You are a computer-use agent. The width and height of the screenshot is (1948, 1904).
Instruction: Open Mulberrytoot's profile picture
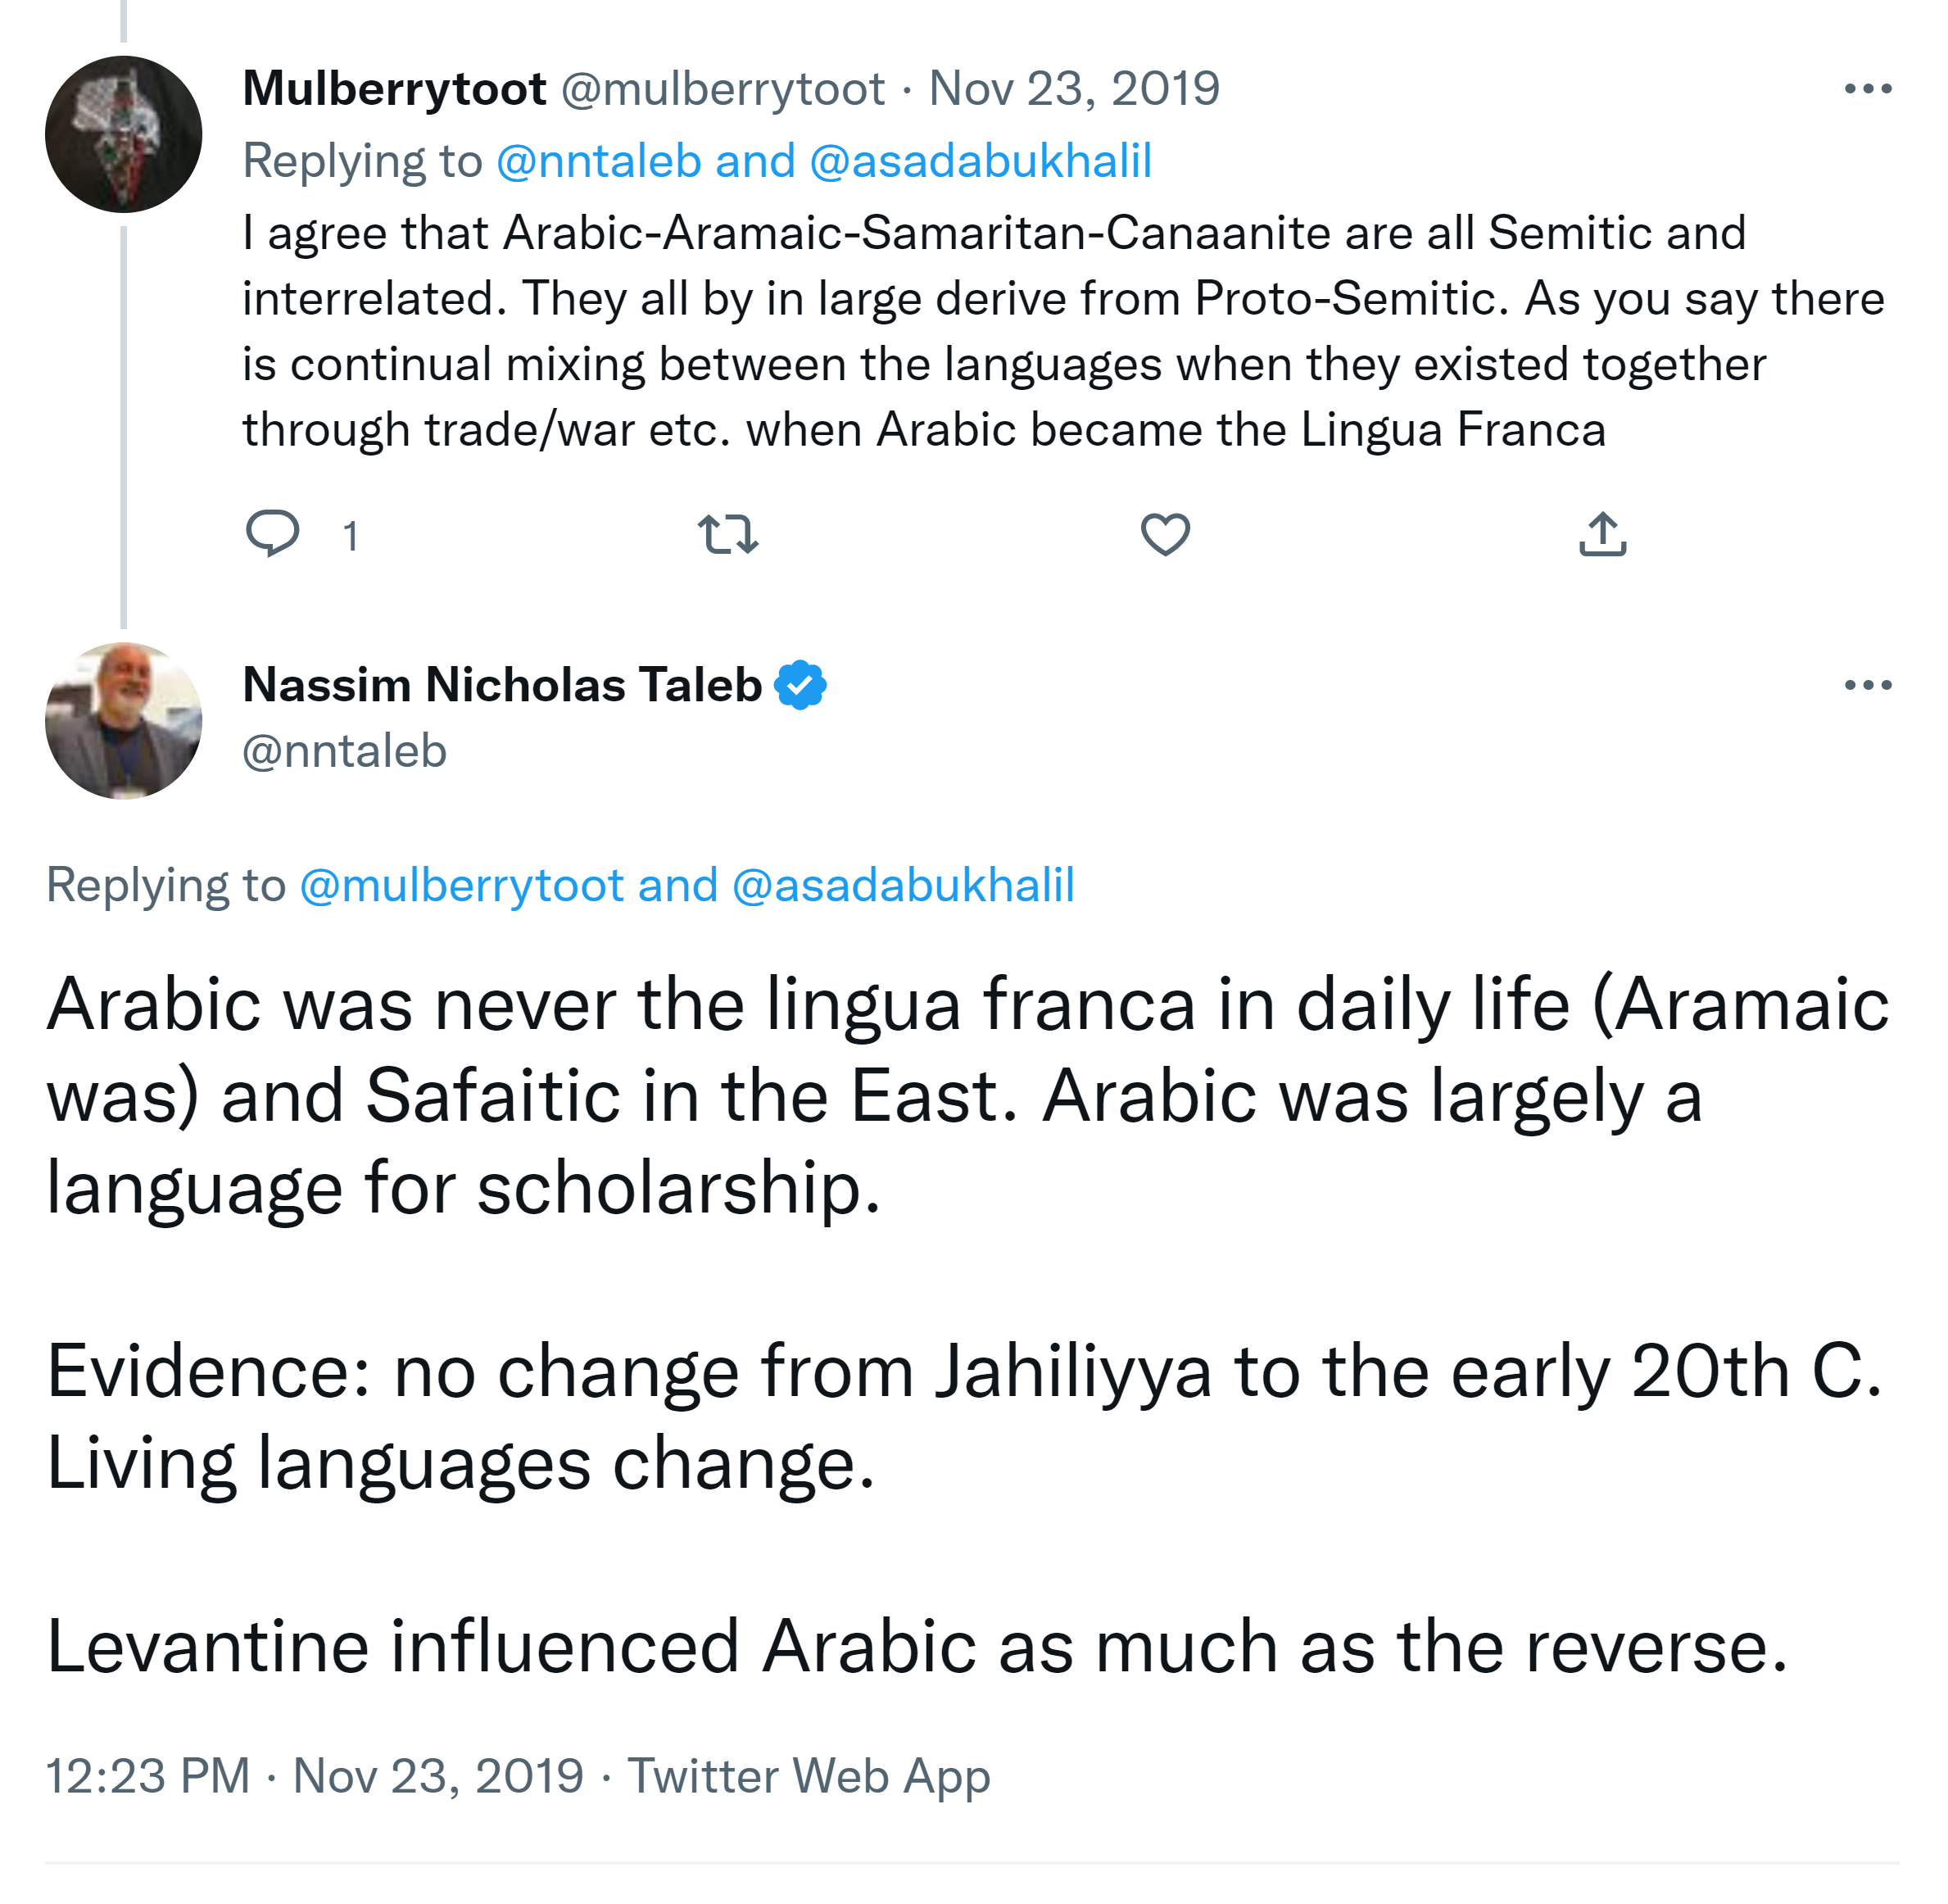click(x=123, y=134)
